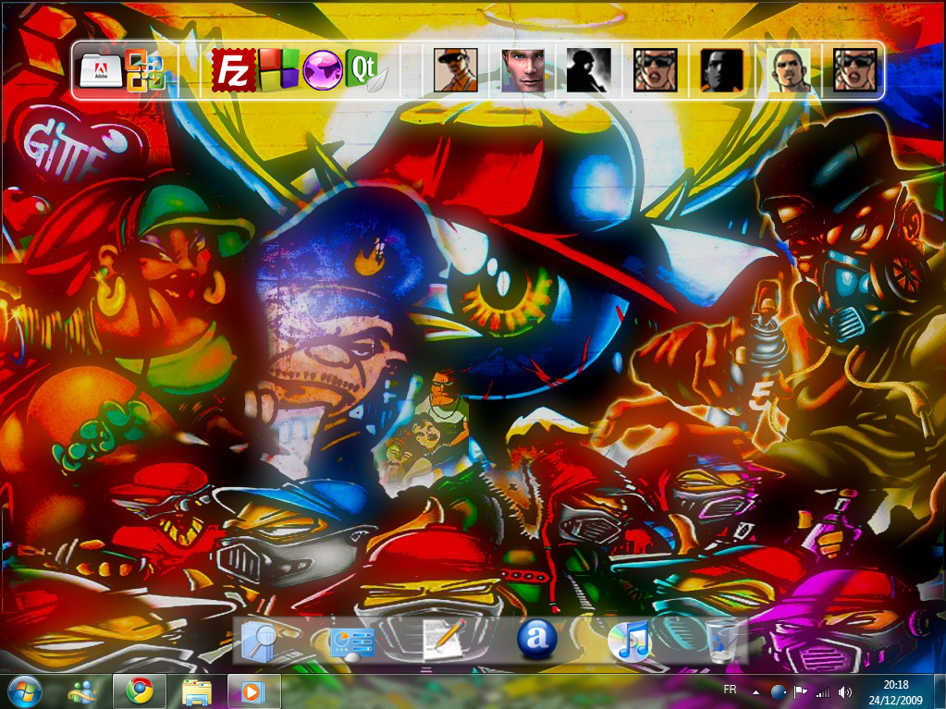
Task: Select the orange-shirt character avatar with cap
Action: pyautogui.click(x=456, y=70)
